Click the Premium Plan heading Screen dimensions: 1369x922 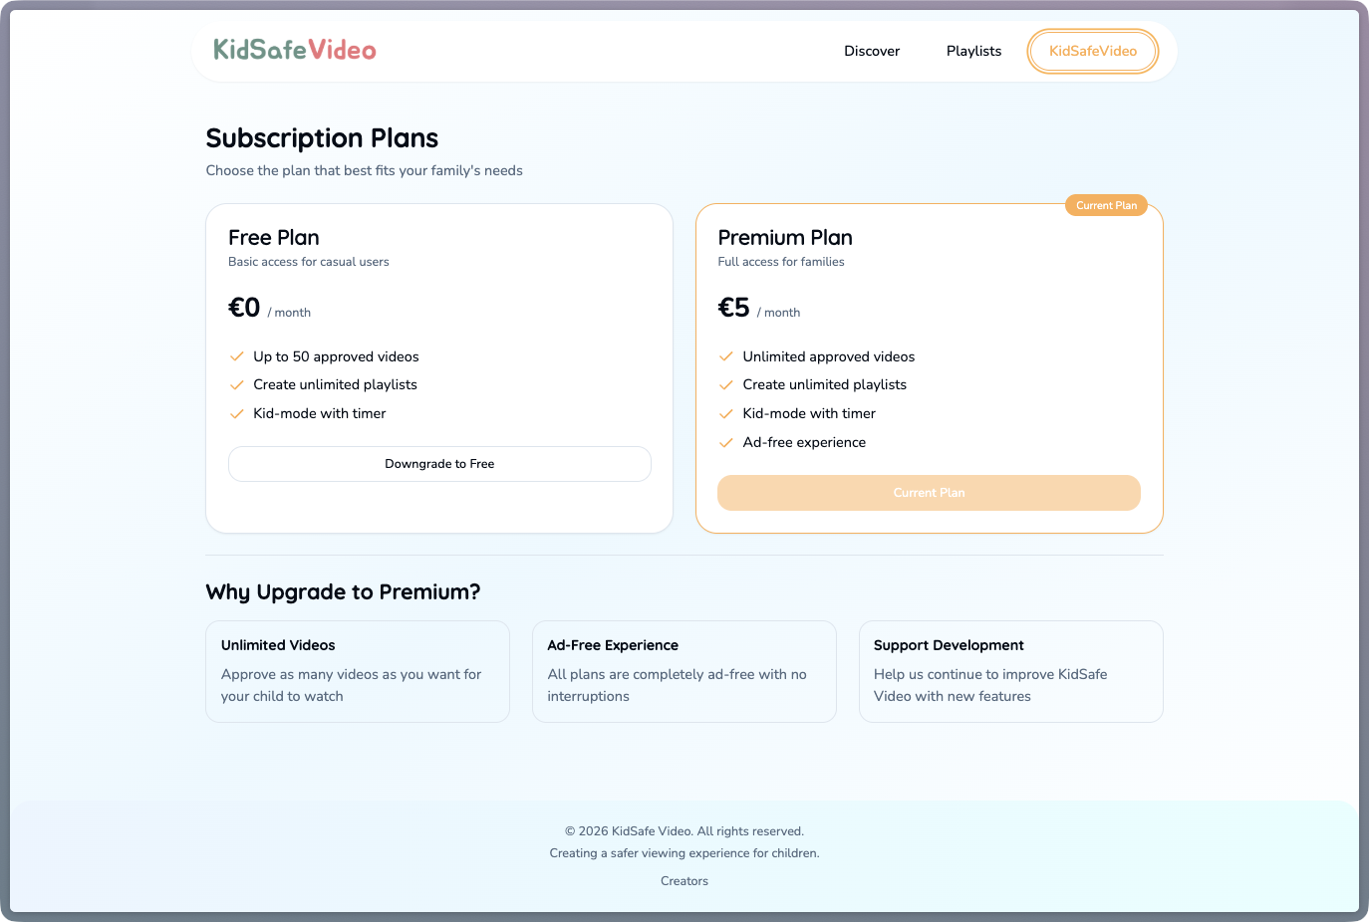785,238
